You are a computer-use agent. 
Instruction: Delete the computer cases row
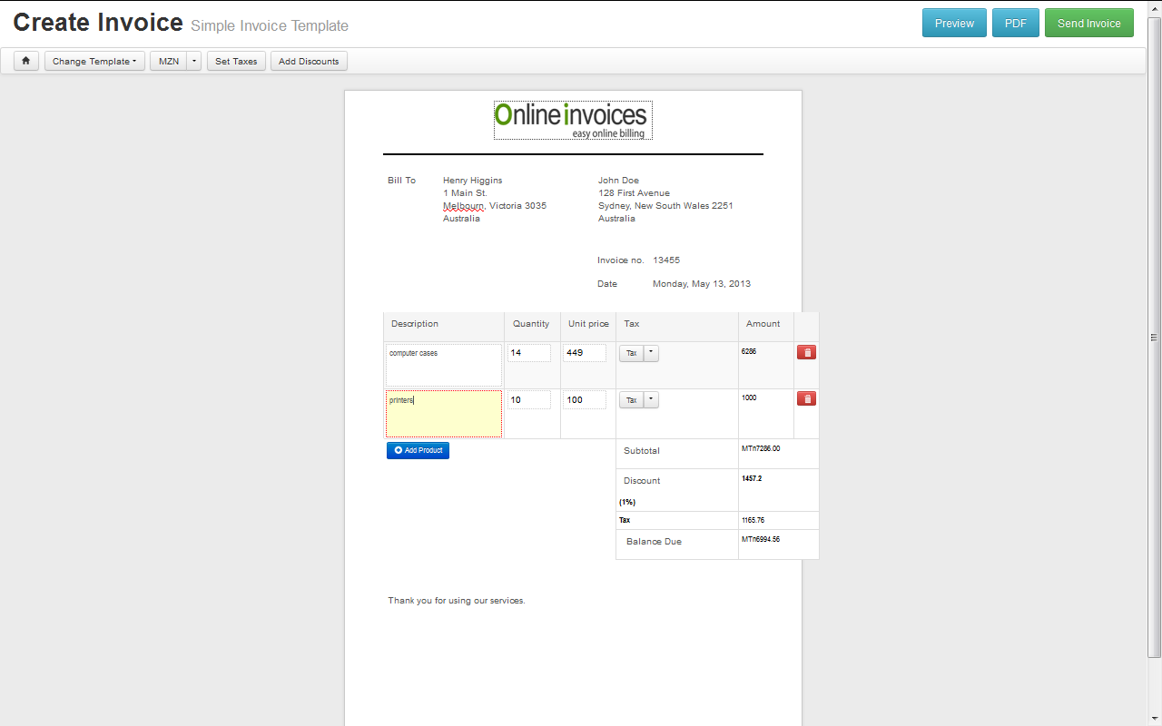[806, 352]
